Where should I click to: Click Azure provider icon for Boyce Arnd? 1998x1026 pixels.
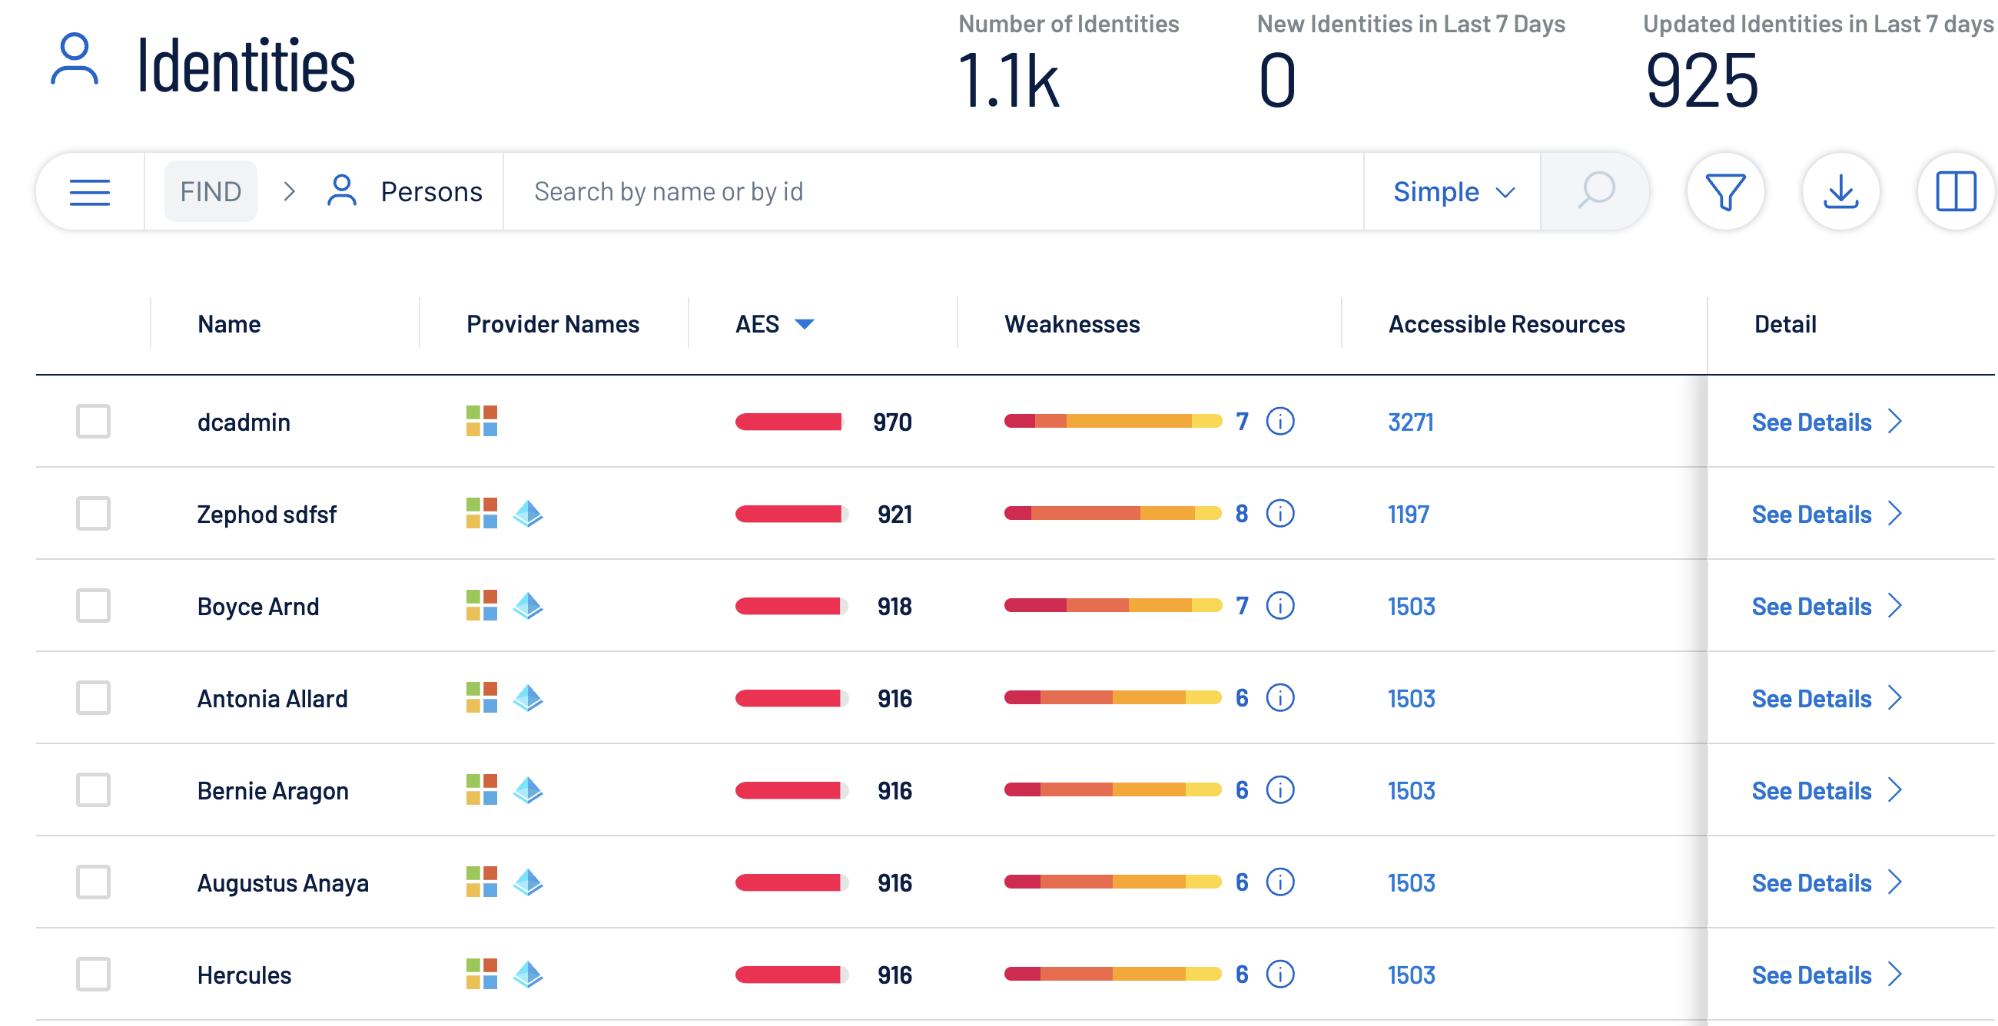tap(528, 605)
